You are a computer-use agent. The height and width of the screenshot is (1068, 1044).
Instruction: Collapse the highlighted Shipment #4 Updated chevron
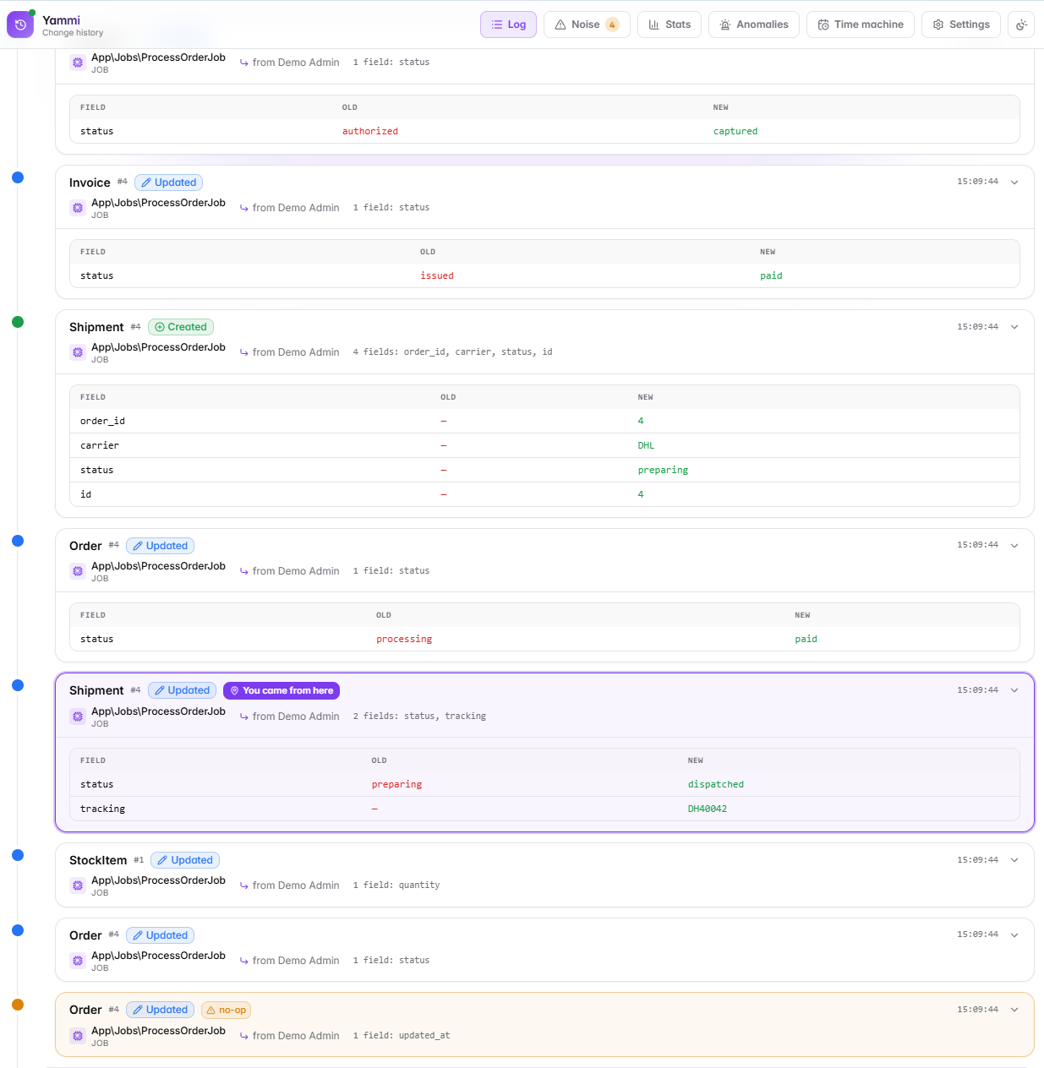[x=1014, y=690]
